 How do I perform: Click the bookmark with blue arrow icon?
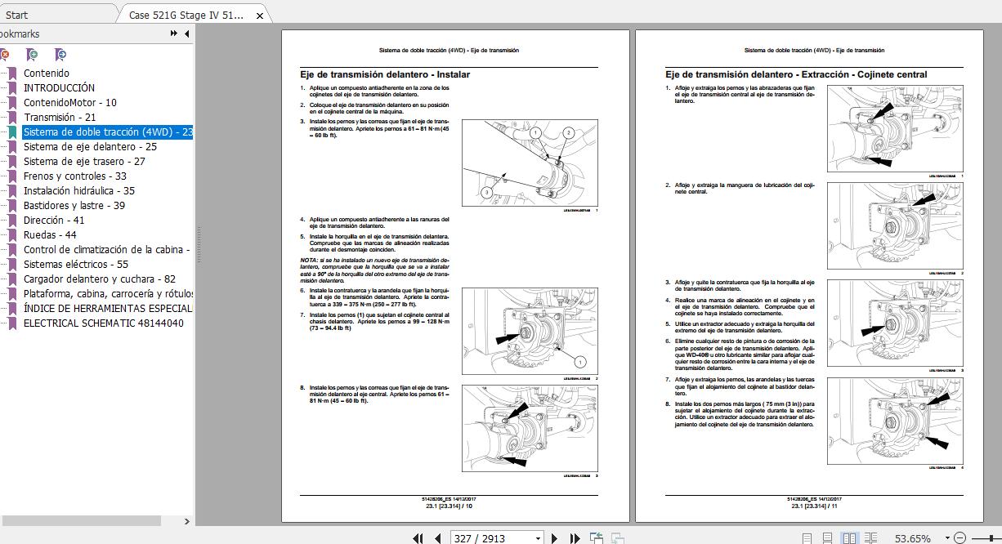coord(60,55)
